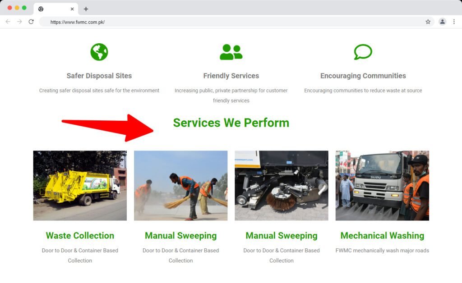Click the Waste Collection heading
The image size is (462, 283).
pyautogui.click(x=80, y=236)
